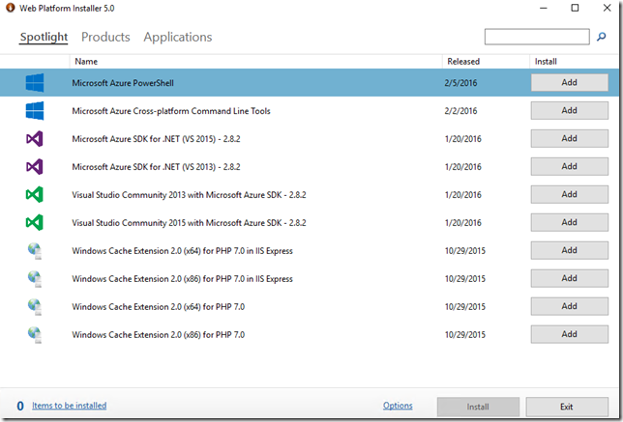Click the Install column header
This screenshot has width=623, height=422.
574,62
